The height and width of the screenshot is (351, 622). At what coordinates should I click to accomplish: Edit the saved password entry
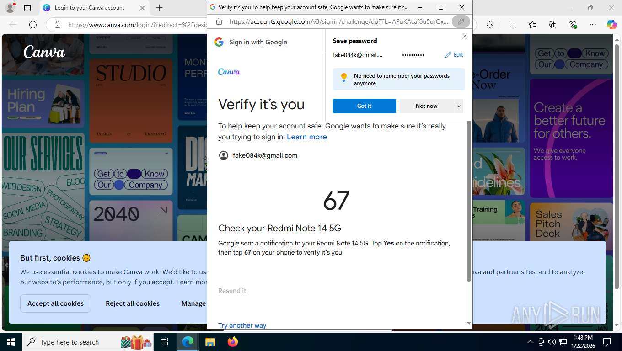tap(454, 55)
